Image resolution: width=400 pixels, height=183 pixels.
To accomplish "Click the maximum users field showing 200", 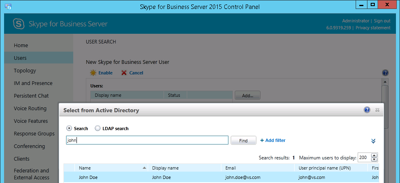I will point(364,157).
